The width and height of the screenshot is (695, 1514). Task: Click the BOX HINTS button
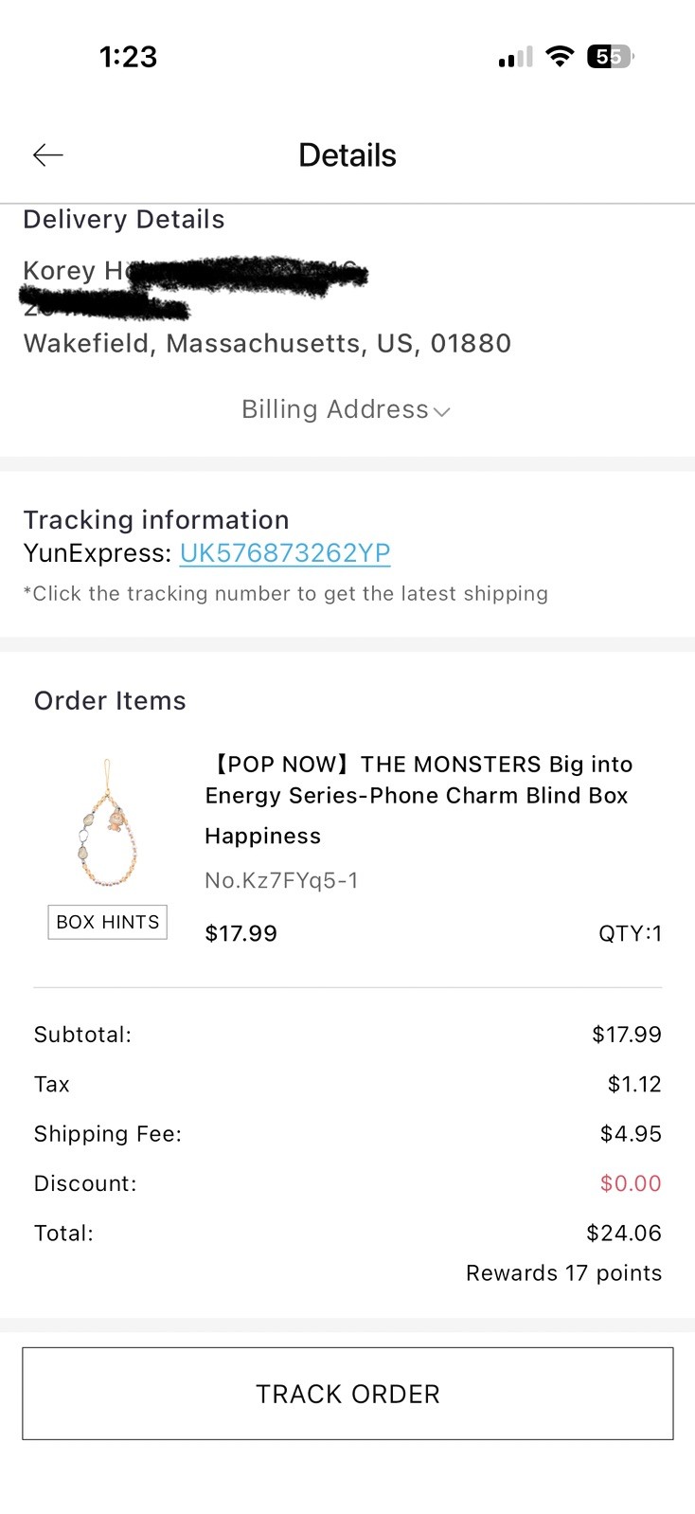[107, 922]
